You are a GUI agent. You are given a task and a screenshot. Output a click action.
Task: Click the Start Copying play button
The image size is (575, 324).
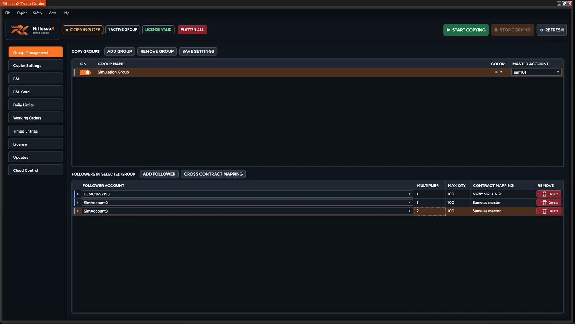pyautogui.click(x=466, y=30)
